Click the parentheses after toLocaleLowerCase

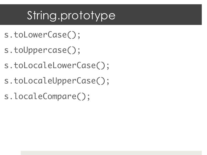(101, 66)
